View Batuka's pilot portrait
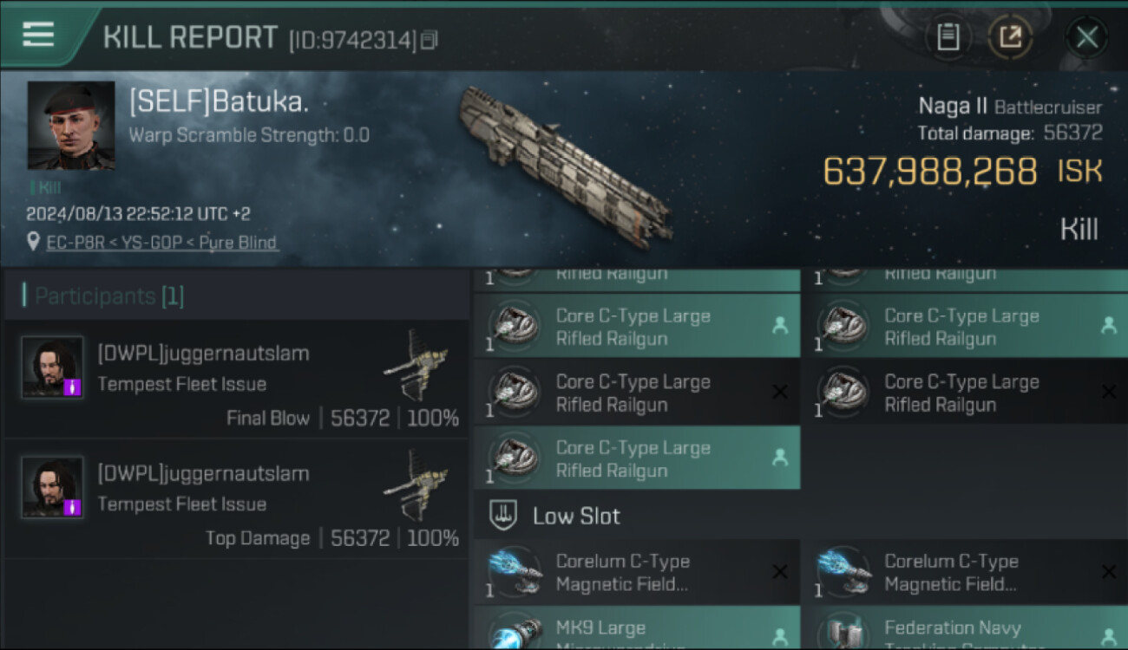This screenshot has height=650, width=1128. (71, 125)
